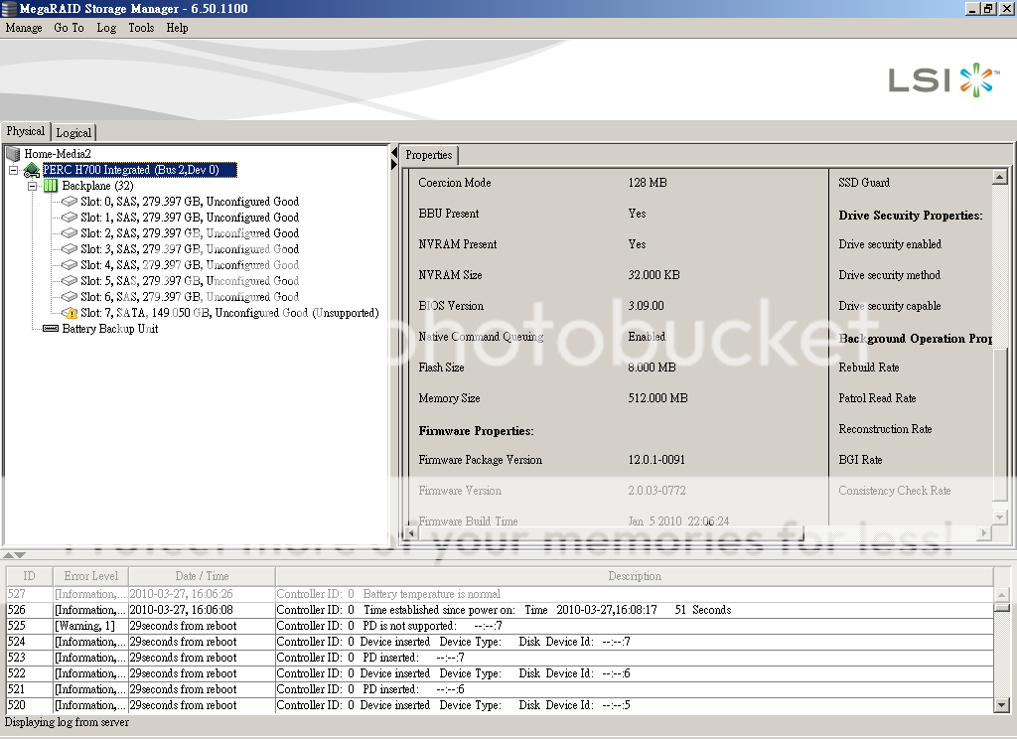Open the Manage menu
This screenshot has height=739, width=1017.
[x=24, y=28]
